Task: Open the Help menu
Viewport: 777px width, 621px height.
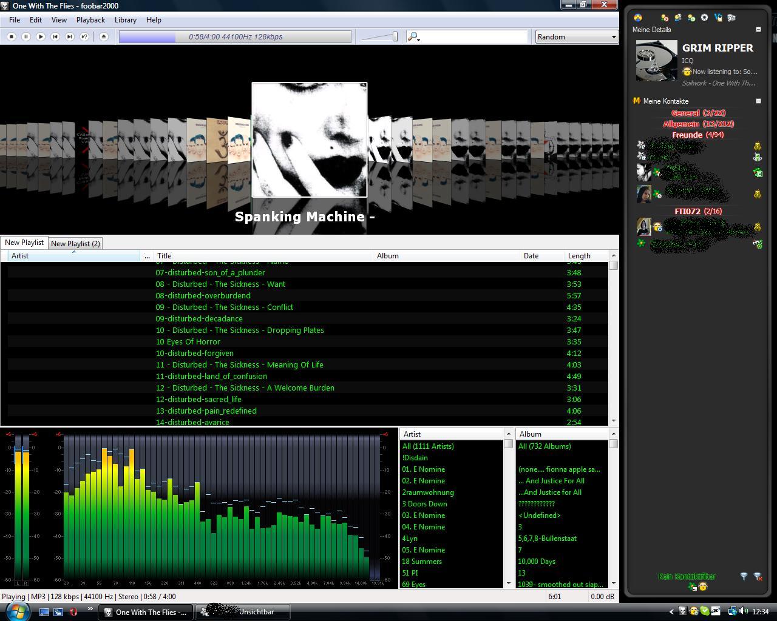Action: tap(154, 20)
